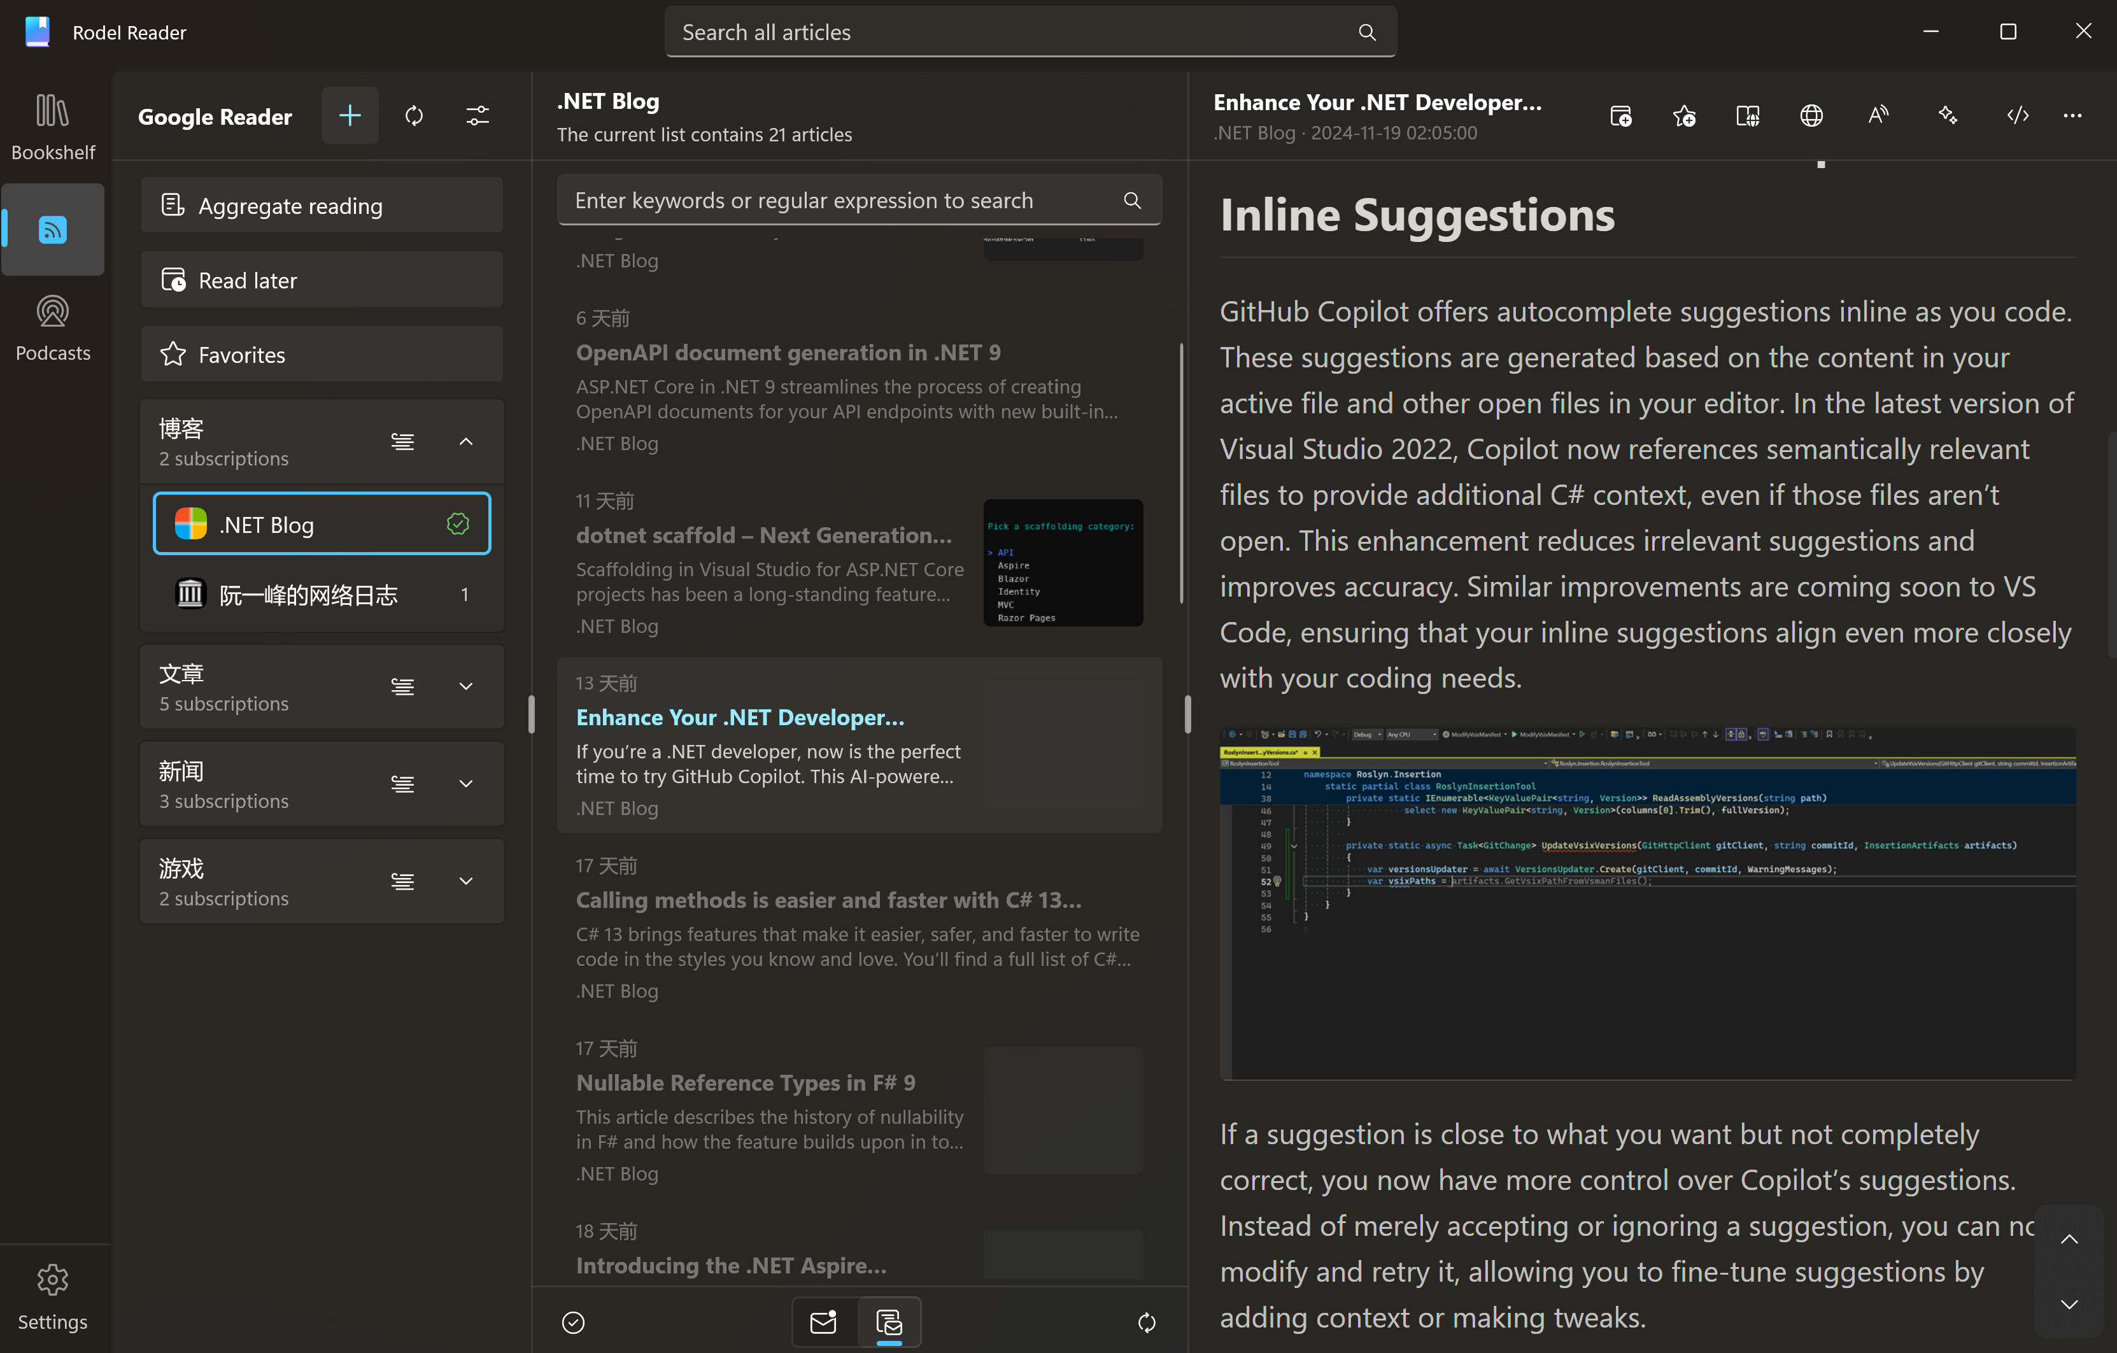Jump to the previous article section
Screen dimensions: 2117x1353
click(x=2069, y=1239)
